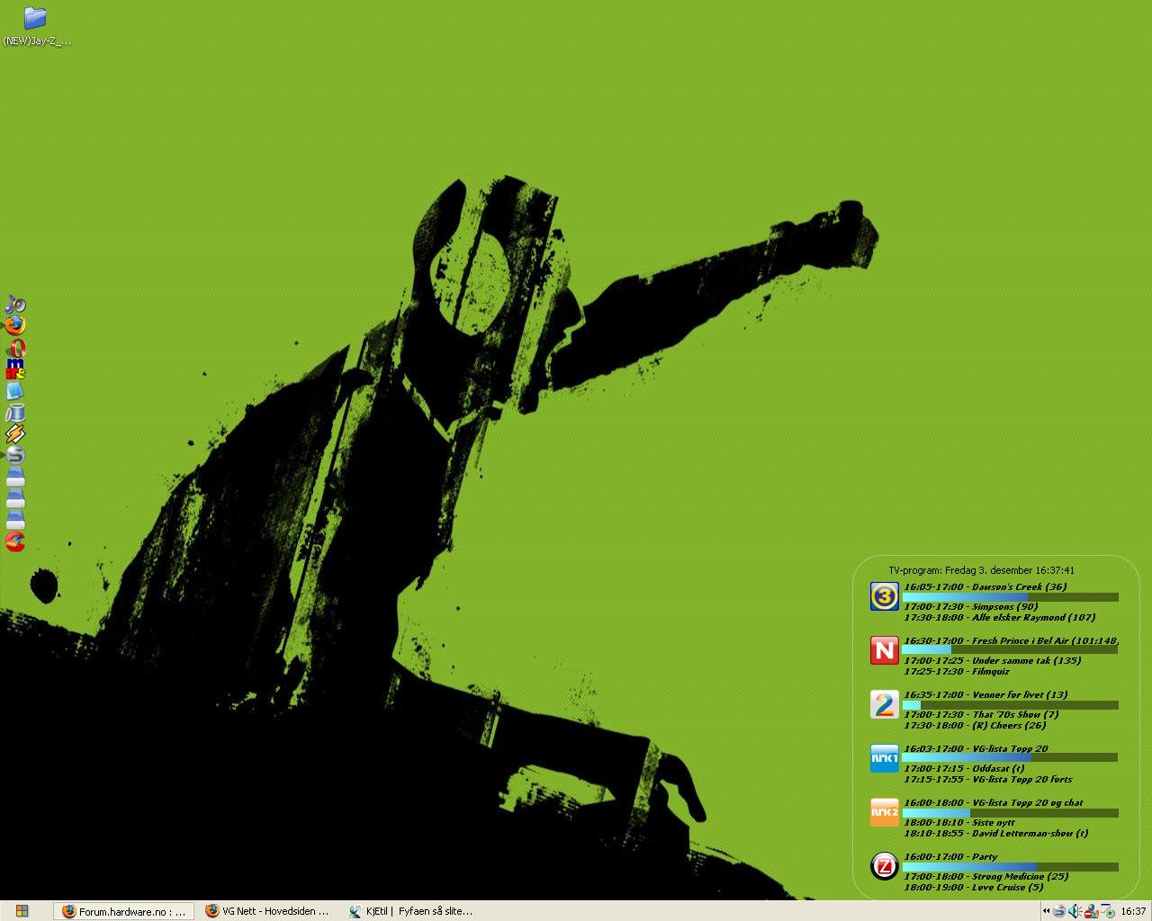
Task: Select "18:00-18:10 - Siste nytt" listing
Action: [x=959, y=823]
